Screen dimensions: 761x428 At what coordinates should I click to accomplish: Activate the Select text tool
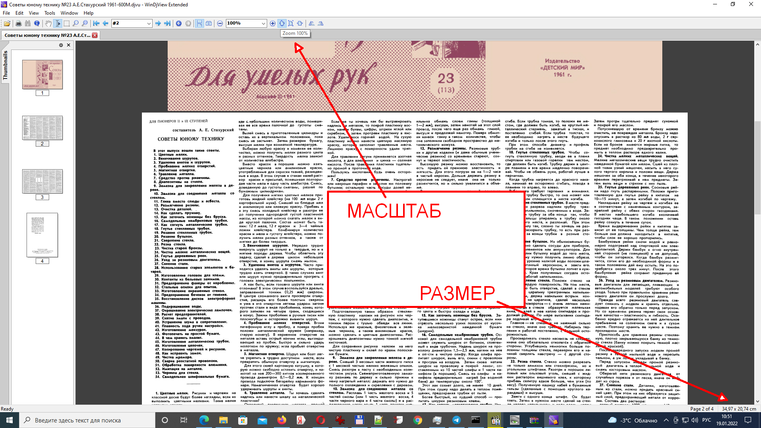point(57,23)
